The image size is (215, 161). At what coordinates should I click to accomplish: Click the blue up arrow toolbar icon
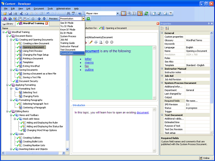[39, 19]
